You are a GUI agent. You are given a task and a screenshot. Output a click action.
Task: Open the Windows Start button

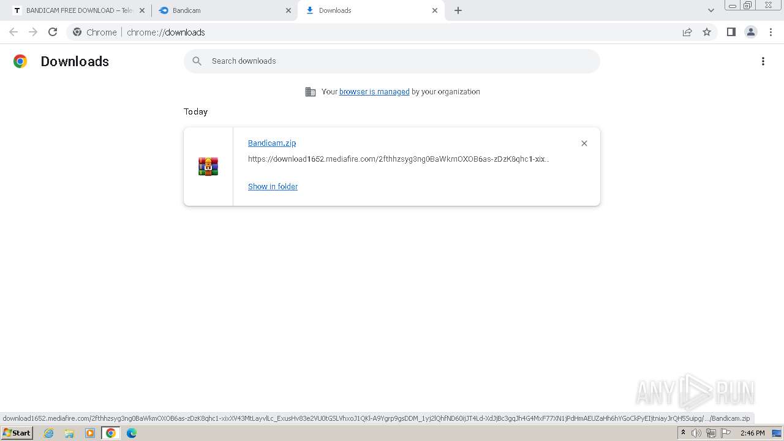(x=17, y=433)
